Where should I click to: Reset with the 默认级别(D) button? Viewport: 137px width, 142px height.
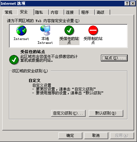point(106,113)
